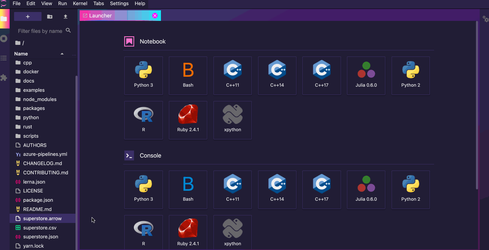Viewport: 489px width, 250px height.
Task: Open a C++17 console
Action: pyautogui.click(x=322, y=190)
